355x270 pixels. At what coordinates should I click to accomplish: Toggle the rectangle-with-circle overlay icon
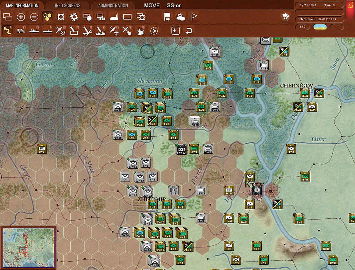point(87,17)
